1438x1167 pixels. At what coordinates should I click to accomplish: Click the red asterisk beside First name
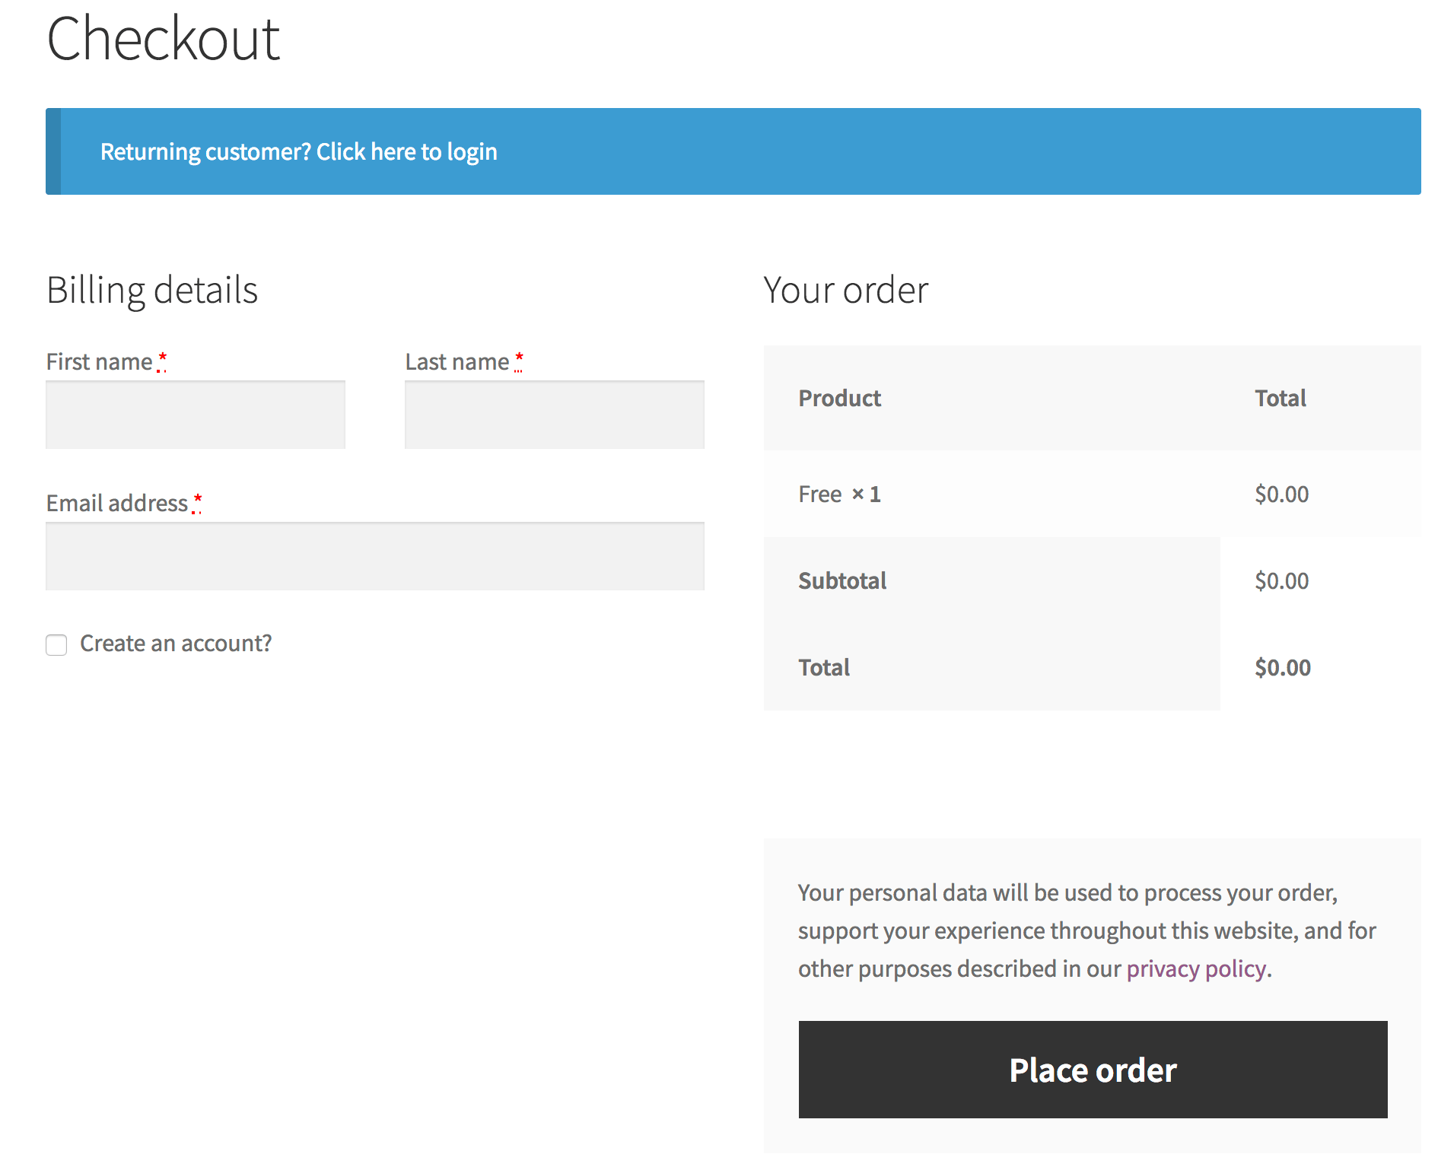[x=162, y=359]
